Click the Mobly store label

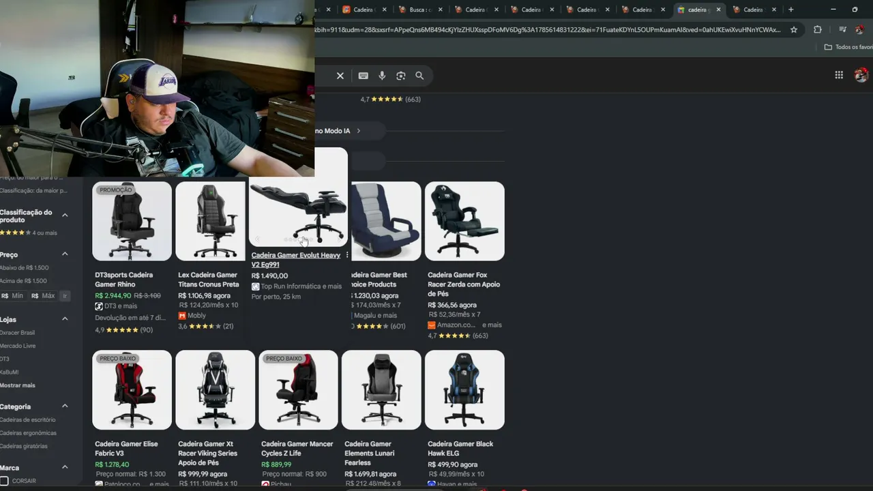pyautogui.click(x=196, y=316)
